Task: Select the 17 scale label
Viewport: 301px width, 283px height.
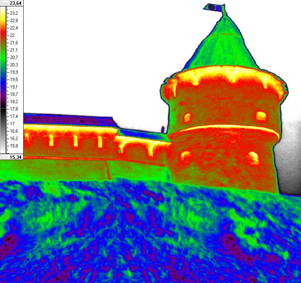Action: click(12, 124)
